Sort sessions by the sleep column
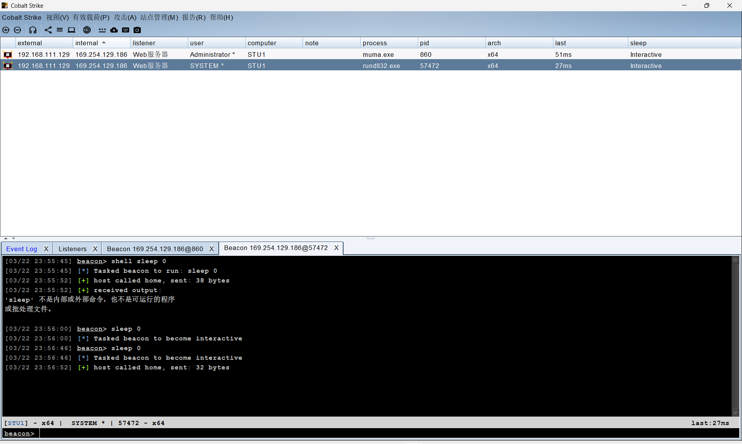This screenshot has width=742, height=444. pyautogui.click(x=684, y=43)
